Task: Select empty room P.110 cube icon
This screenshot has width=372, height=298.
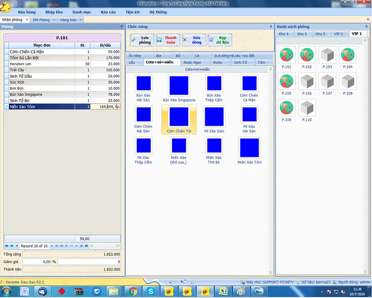Action: click(307, 108)
